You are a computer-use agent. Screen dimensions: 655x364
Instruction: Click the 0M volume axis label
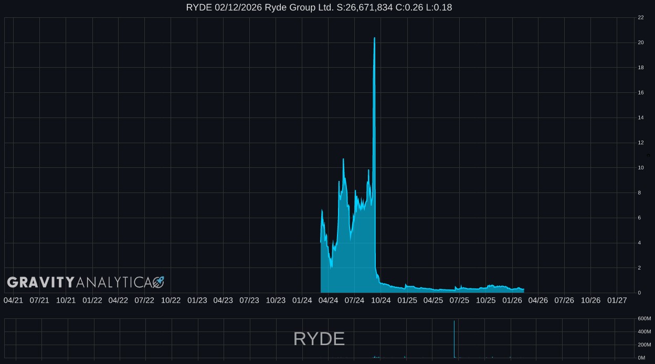641,358
